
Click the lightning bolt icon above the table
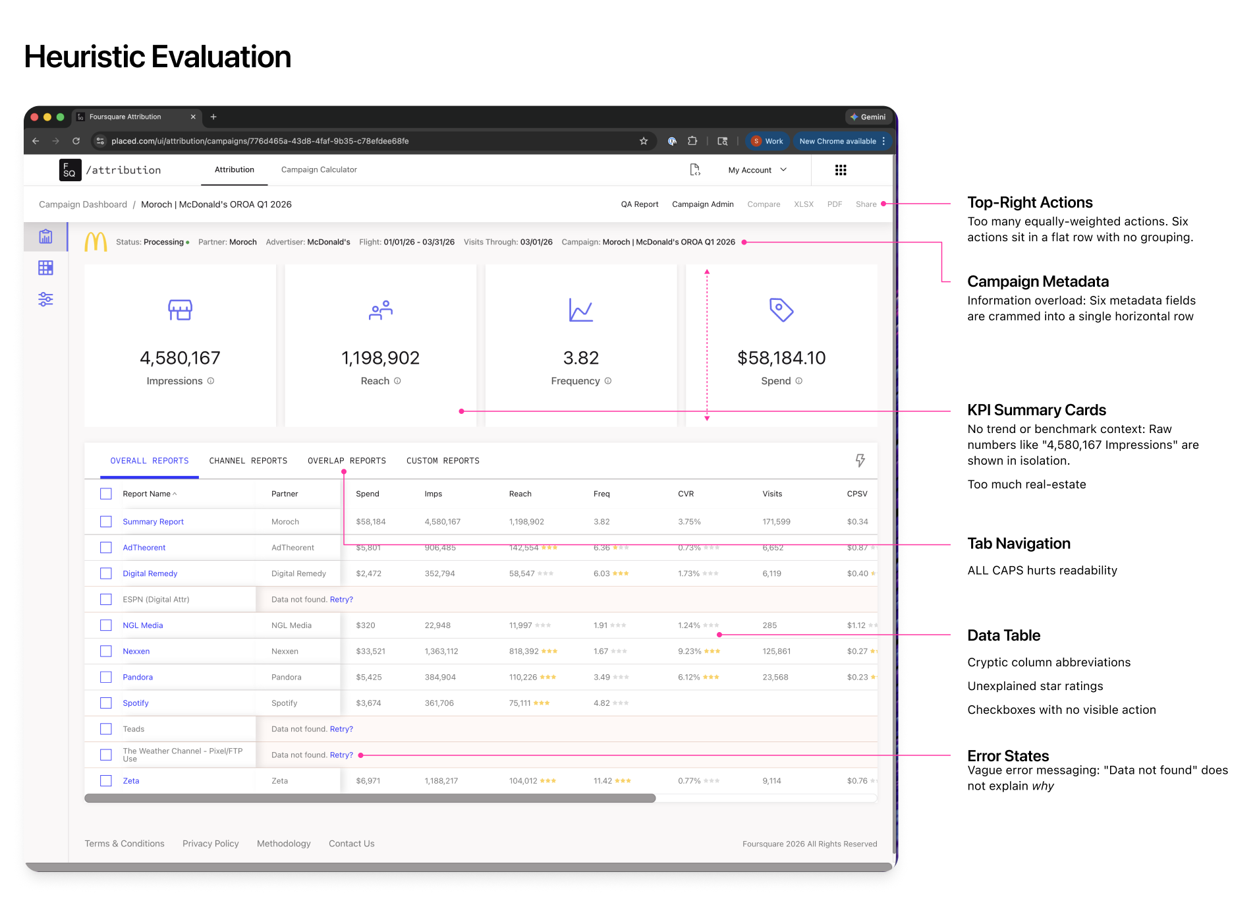(860, 460)
